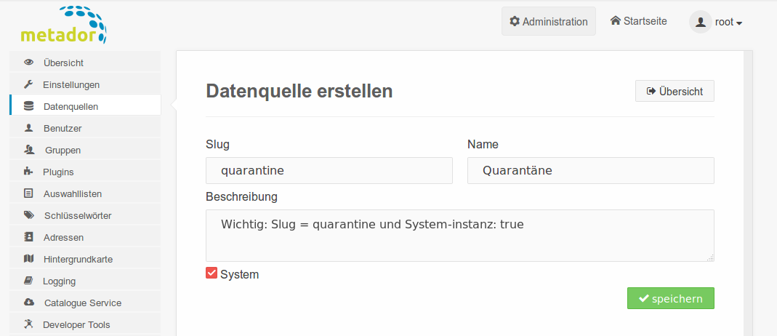Go back via the Übersicht button
Screen dimensions: 777x336
point(675,91)
